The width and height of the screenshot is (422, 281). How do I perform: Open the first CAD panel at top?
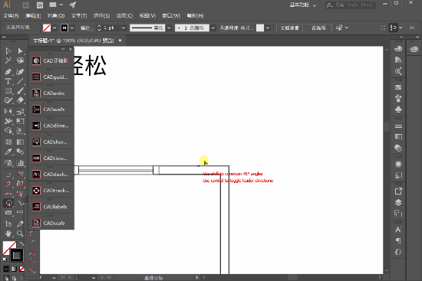pyautogui.click(x=51, y=60)
